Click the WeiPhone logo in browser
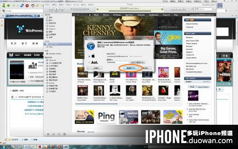Viewport: 238px width, 149px height. click(x=30, y=29)
